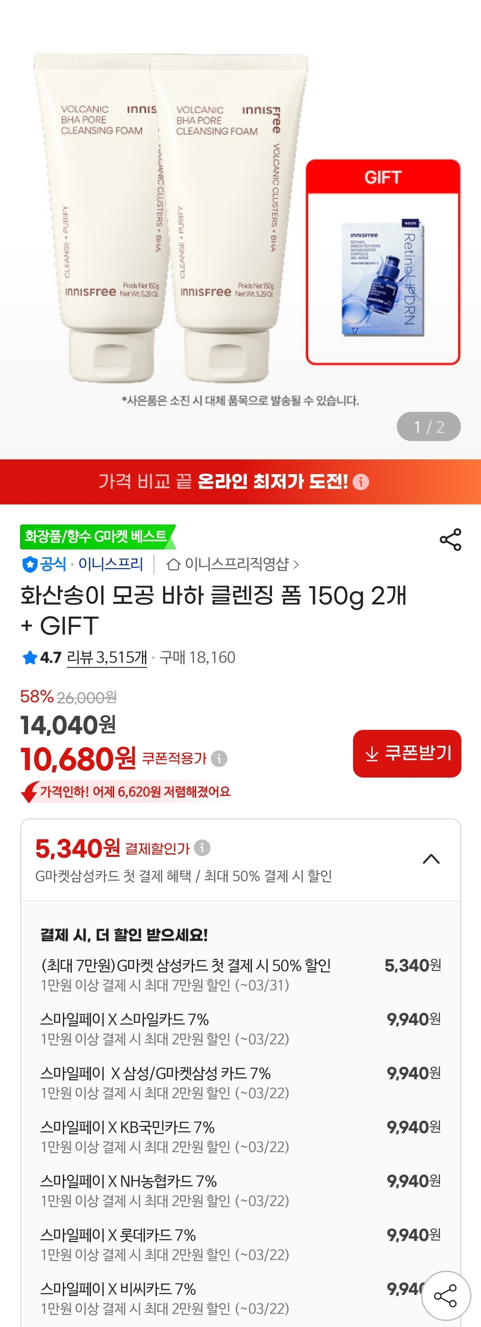Tap the 쿠폰받기 download coupon button
This screenshot has width=481, height=1327.
[407, 753]
